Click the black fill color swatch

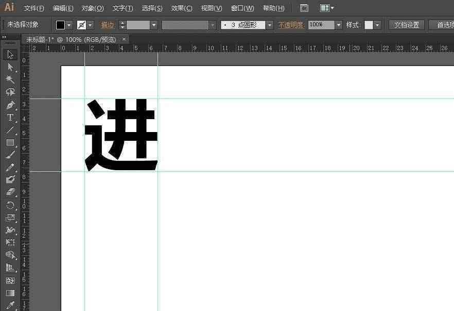(x=60, y=25)
